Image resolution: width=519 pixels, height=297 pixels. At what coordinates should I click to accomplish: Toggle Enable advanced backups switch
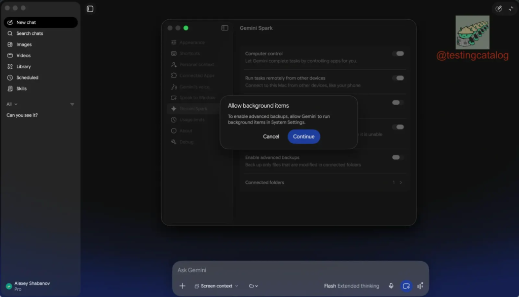(x=398, y=157)
